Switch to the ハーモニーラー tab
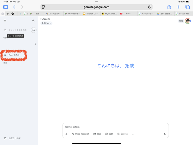The height and width of the screenshot is (145, 193). (x=147, y=14)
